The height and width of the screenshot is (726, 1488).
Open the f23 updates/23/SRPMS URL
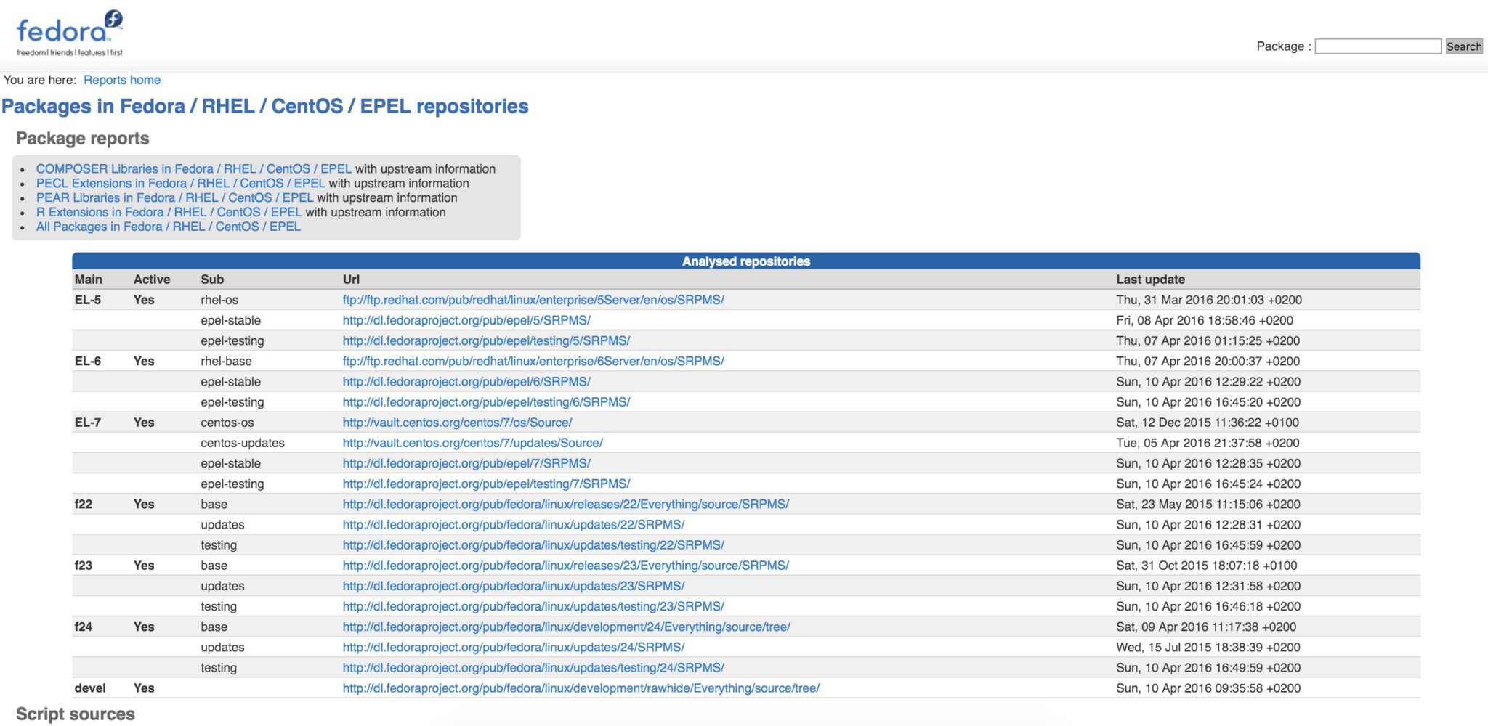click(x=514, y=586)
